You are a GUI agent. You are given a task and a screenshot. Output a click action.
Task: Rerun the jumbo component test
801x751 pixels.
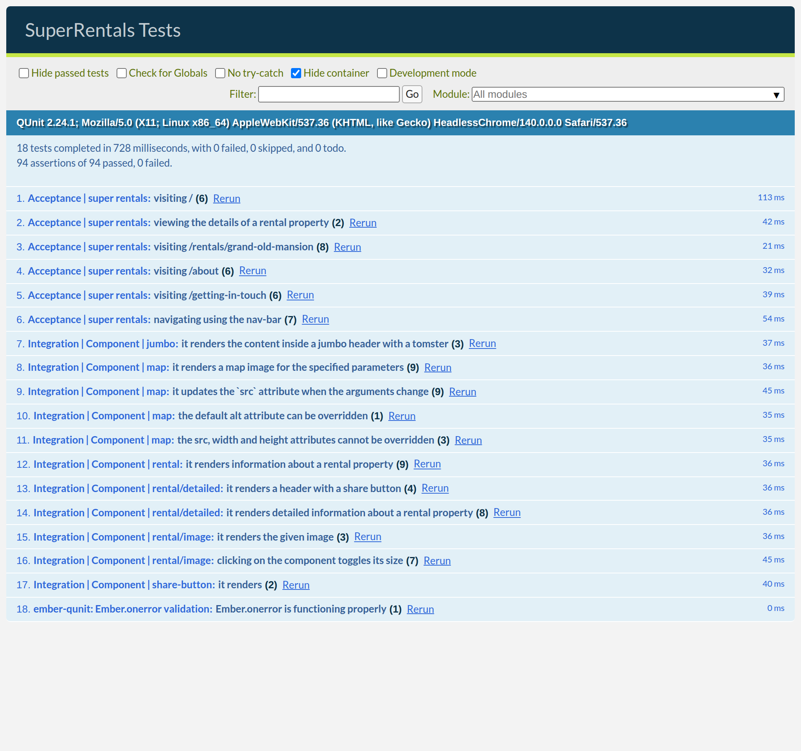482,343
